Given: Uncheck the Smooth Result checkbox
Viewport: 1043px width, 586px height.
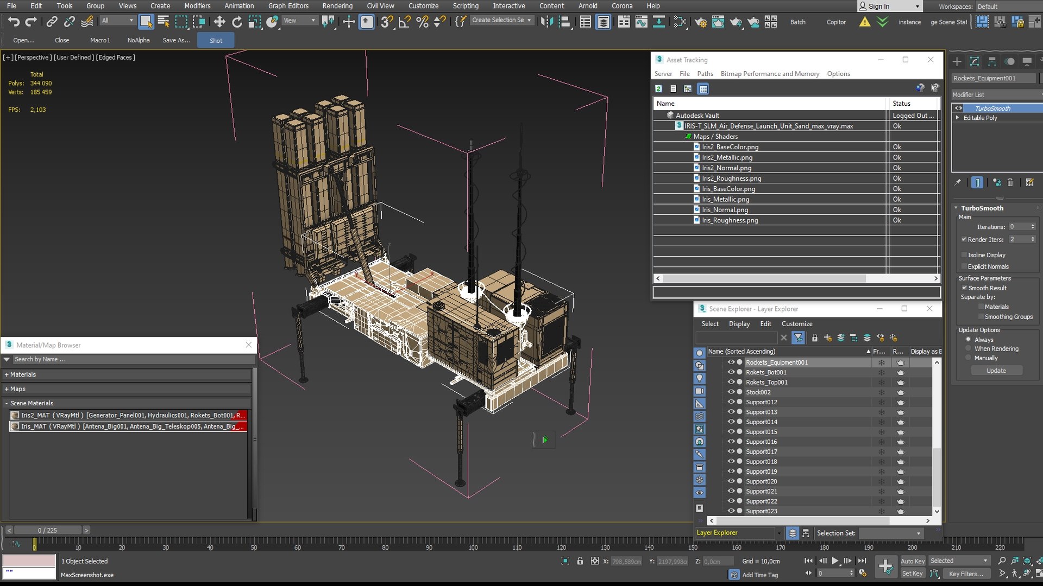Looking at the screenshot, I should (964, 288).
